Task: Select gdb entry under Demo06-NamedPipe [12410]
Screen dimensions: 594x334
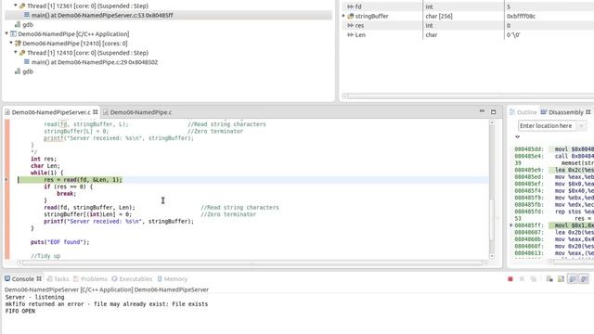Action: click(x=28, y=71)
